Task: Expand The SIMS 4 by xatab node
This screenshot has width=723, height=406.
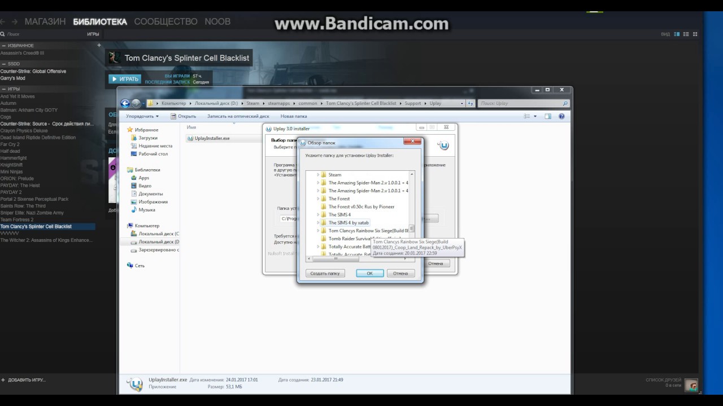Action: coord(318,223)
